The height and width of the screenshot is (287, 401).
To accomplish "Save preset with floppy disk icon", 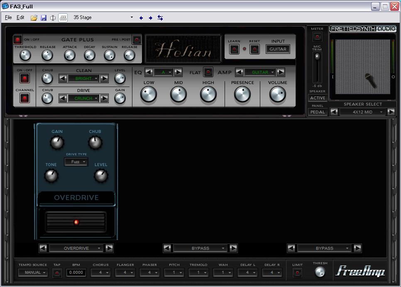I will [x=44, y=18].
